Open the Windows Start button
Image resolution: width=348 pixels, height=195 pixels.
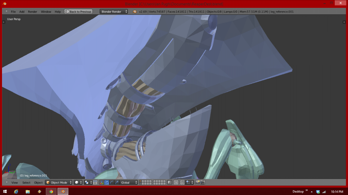coord(5,192)
